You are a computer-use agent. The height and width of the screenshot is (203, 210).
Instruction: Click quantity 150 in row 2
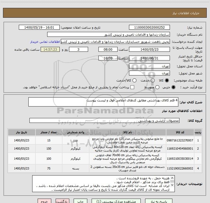pos(49,149)
